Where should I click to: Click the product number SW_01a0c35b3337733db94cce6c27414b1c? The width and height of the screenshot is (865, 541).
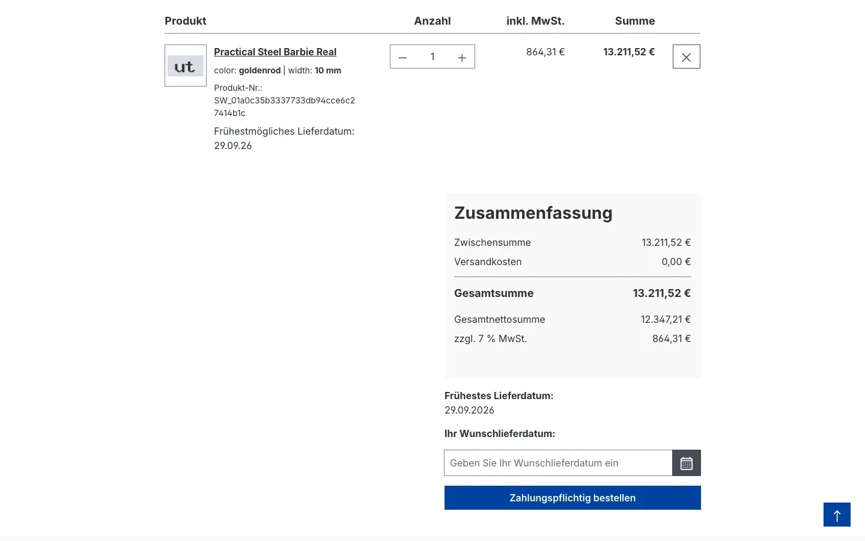[x=284, y=106]
